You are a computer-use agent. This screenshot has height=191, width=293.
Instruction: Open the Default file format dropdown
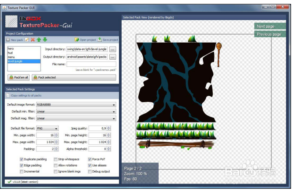[47, 129]
